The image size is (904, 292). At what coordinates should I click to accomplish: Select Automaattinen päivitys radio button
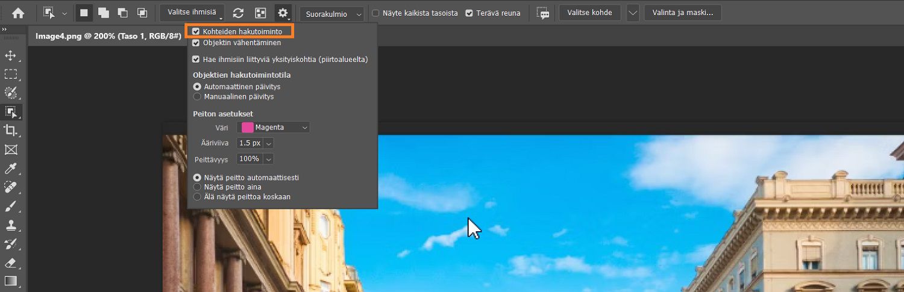point(196,87)
